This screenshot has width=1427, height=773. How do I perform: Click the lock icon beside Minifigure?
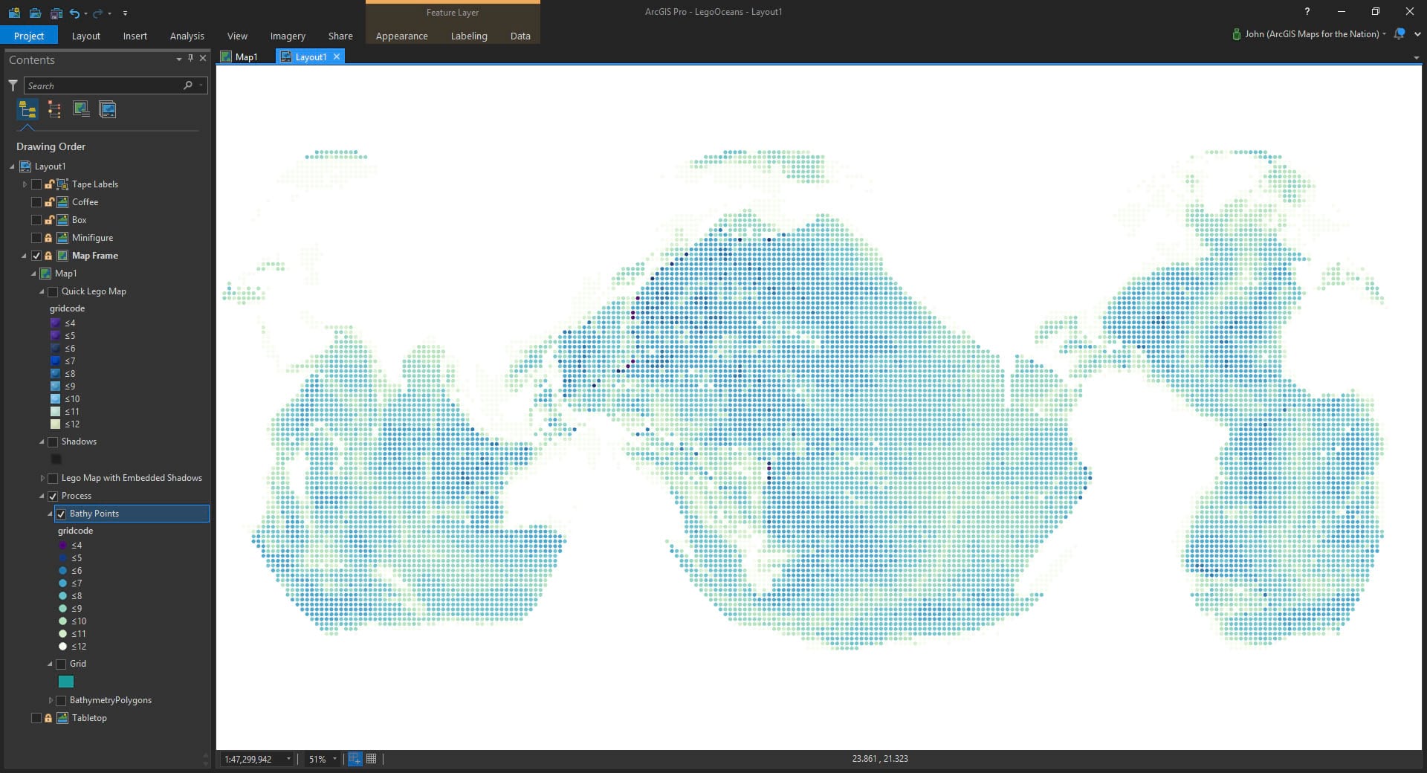[x=49, y=238]
